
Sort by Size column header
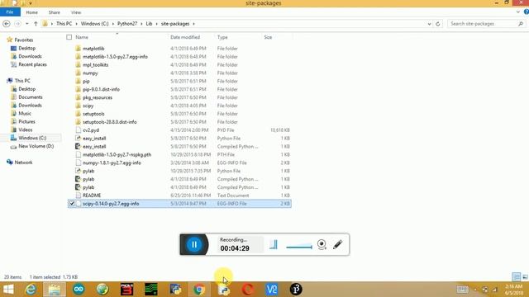(268, 37)
